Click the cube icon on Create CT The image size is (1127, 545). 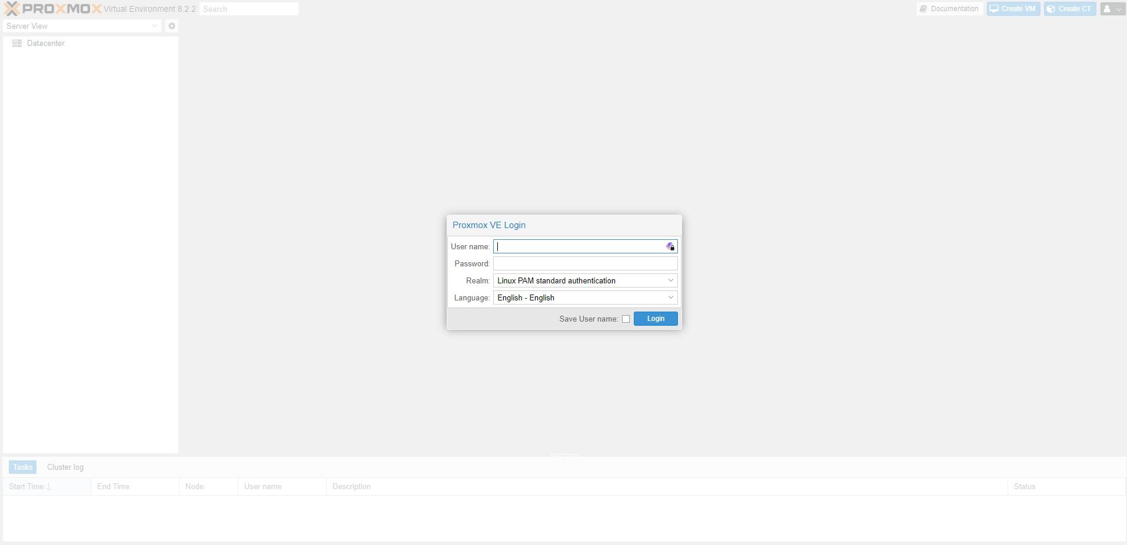pyautogui.click(x=1051, y=9)
